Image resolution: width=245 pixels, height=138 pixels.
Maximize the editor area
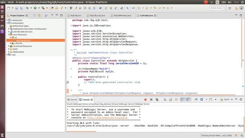(x=241, y=15)
